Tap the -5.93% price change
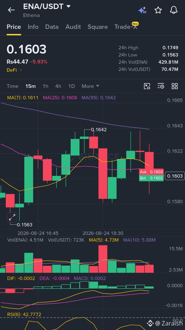185x330 pixels. coord(39,62)
